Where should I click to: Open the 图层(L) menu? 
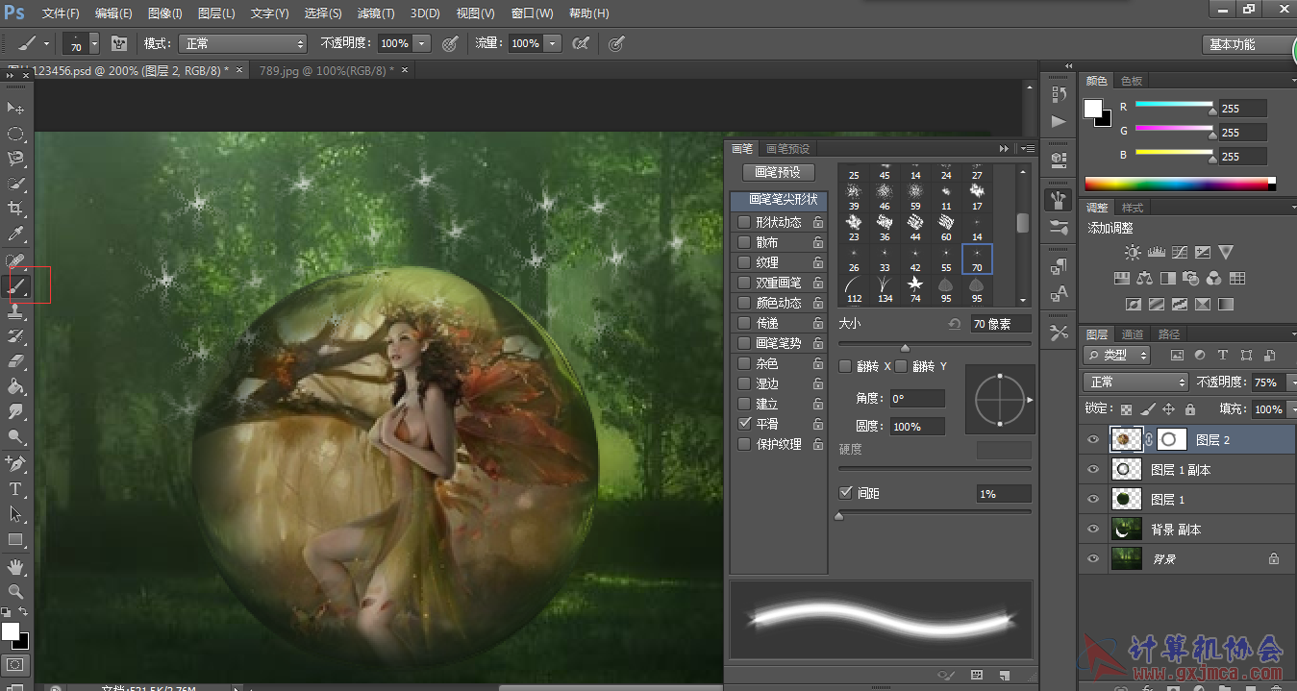(x=216, y=13)
